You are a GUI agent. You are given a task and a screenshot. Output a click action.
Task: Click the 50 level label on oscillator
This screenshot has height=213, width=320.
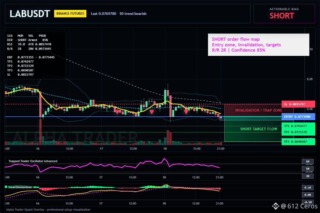(307, 169)
